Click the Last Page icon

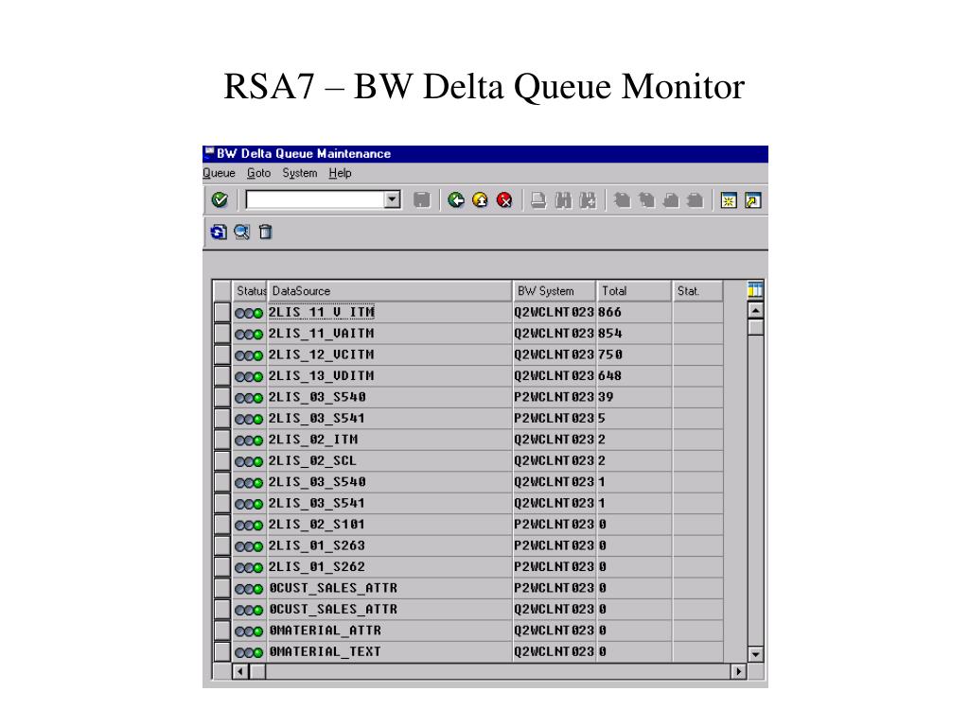pyautogui.click(x=696, y=200)
